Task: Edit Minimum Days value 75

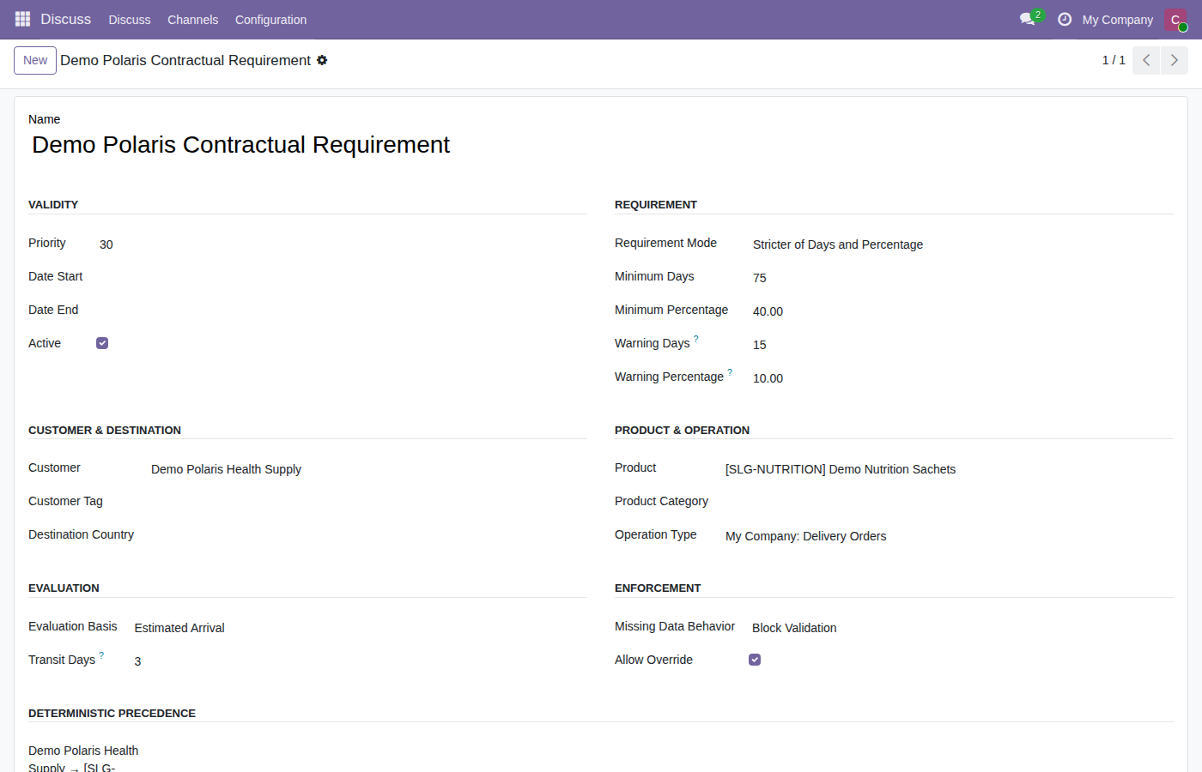Action: pyautogui.click(x=962, y=278)
